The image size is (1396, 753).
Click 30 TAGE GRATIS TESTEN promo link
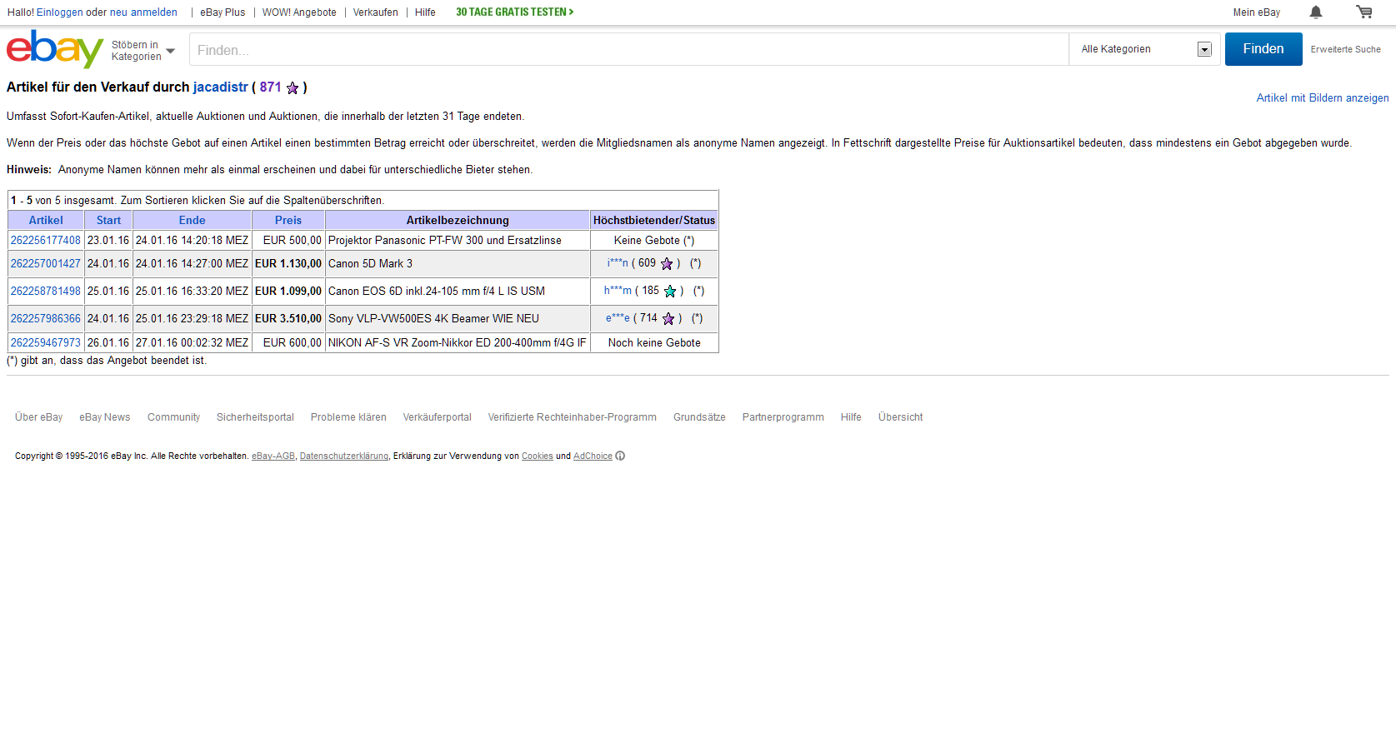[x=514, y=12]
